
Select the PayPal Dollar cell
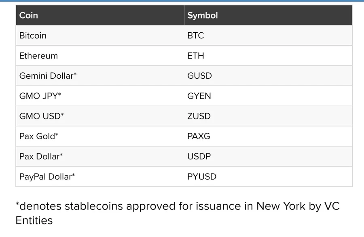[100, 176]
